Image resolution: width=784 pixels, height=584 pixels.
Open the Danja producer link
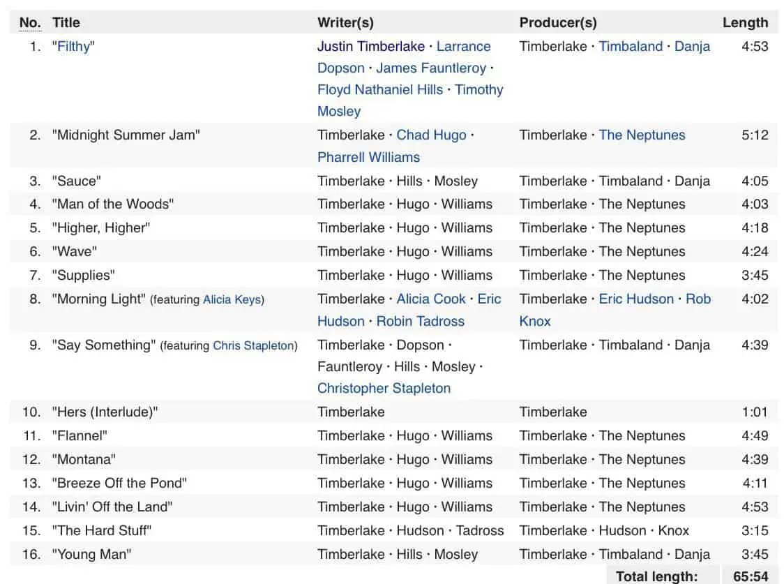[692, 47]
